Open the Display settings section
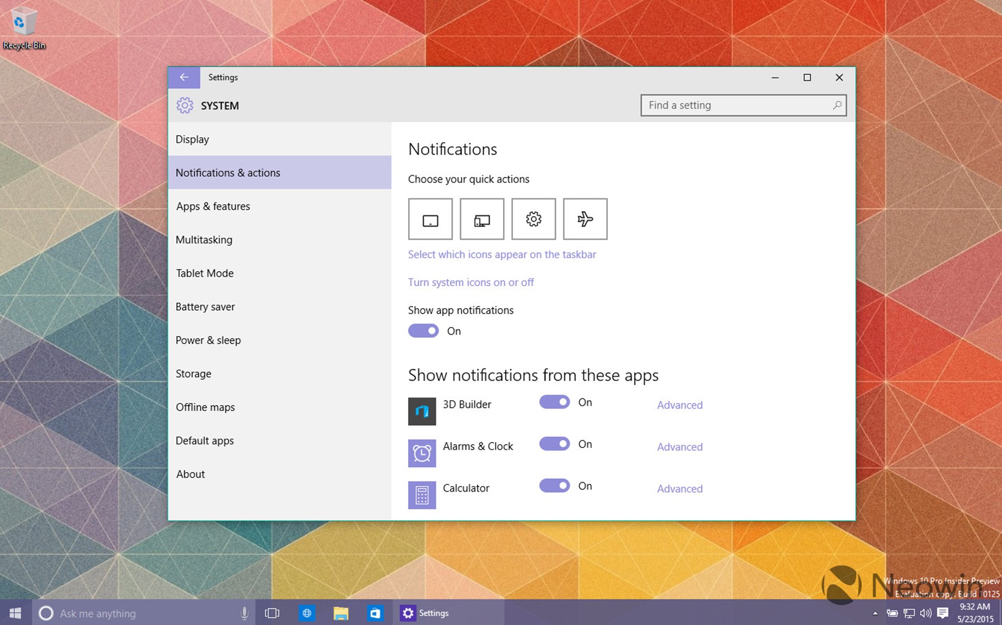Image resolution: width=1002 pixels, height=625 pixels. [192, 140]
